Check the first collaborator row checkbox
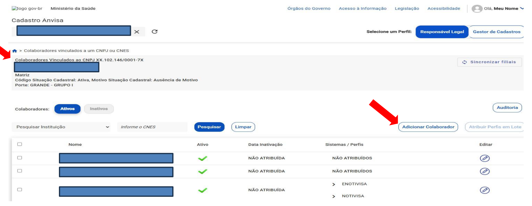This screenshot has width=532, height=206. point(20,158)
